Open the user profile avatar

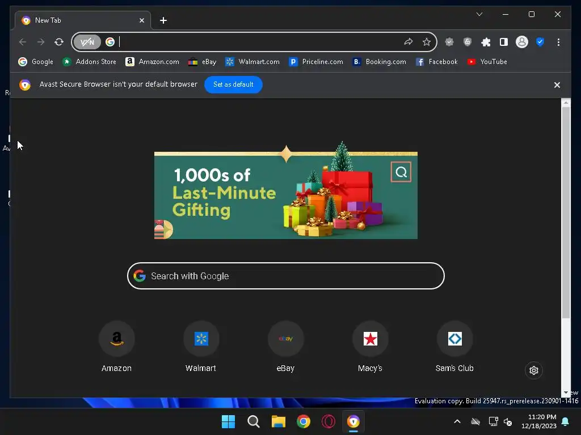pyautogui.click(x=522, y=42)
